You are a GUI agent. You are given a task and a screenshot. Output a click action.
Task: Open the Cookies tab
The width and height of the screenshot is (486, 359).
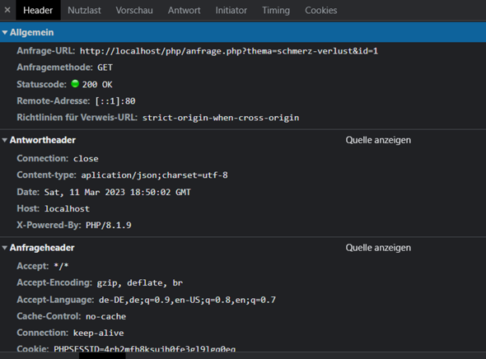click(320, 10)
